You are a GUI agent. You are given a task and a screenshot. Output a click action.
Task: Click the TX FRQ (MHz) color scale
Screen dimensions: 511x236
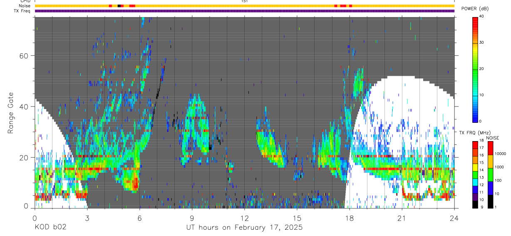pos(475,174)
